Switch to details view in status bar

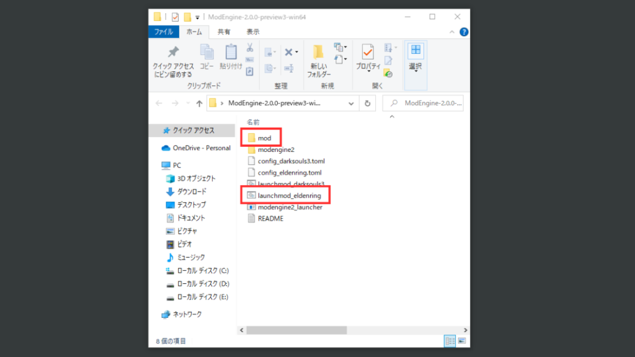tap(450, 342)
